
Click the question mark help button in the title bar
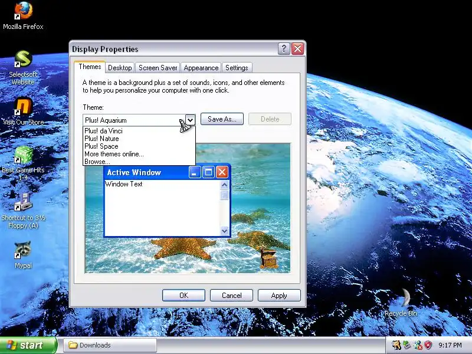click(x=284, y=48)
